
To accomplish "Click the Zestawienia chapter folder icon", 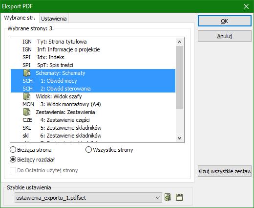I will click(27, 112).
